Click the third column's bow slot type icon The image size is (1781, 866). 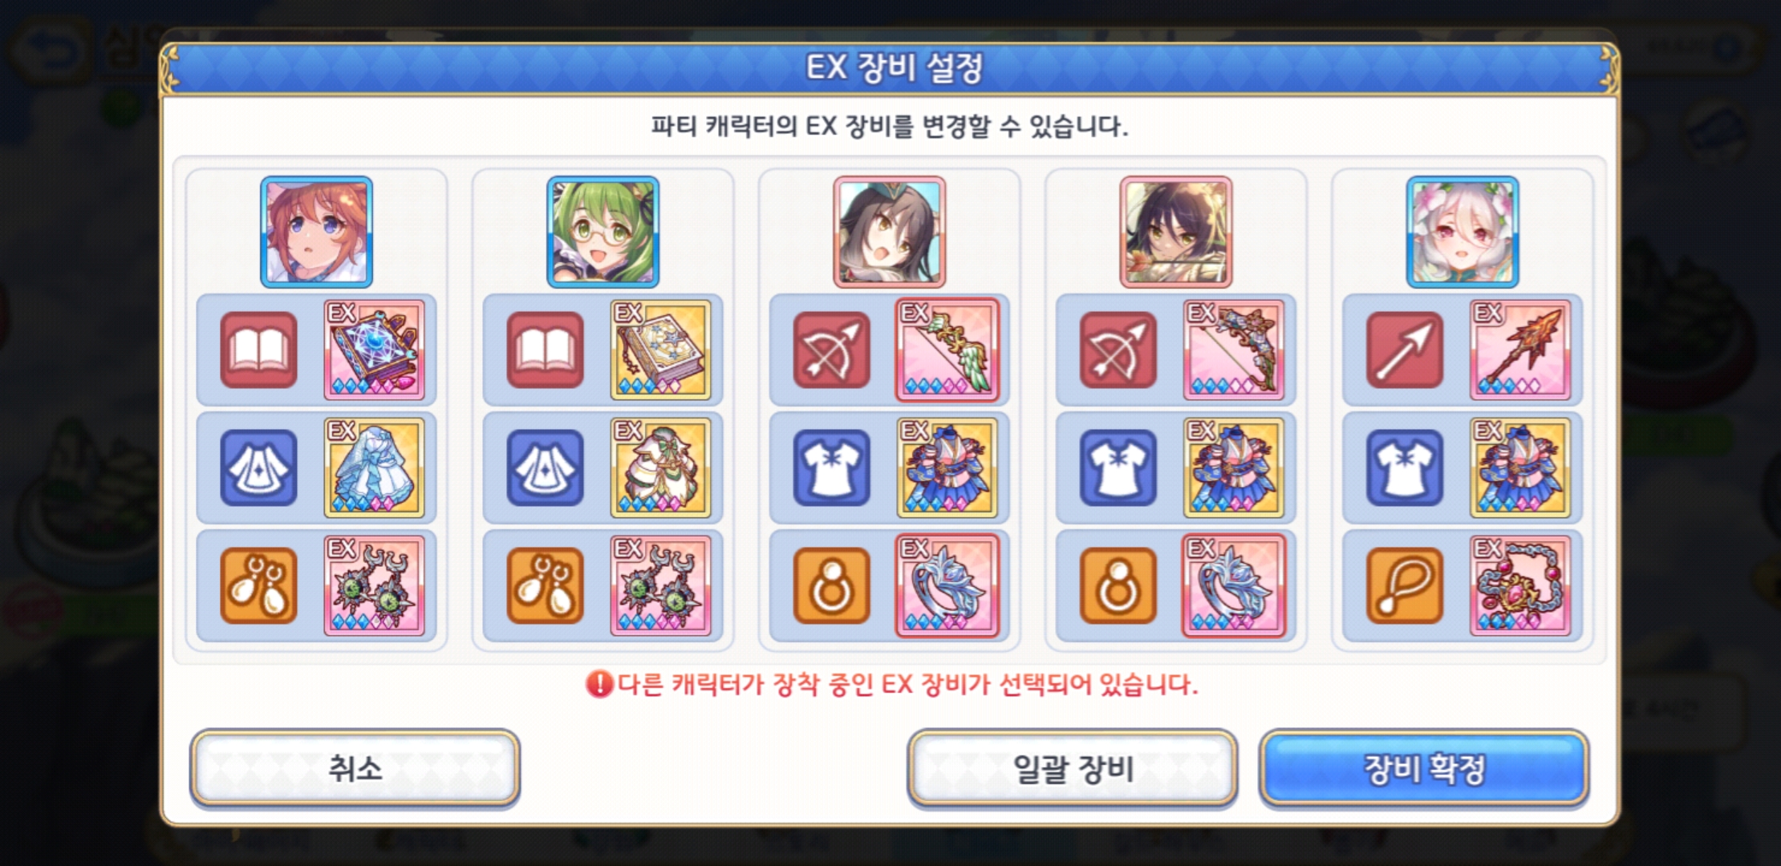(832, 350)
